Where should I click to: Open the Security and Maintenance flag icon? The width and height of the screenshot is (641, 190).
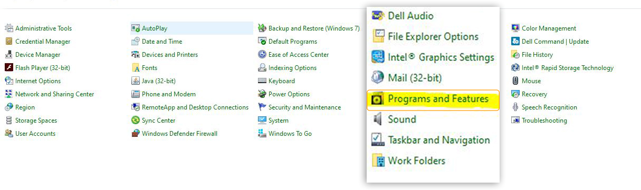(262, 107)
